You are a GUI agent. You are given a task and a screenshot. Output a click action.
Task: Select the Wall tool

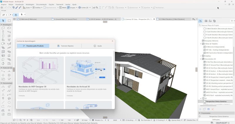tap(3, 28)
